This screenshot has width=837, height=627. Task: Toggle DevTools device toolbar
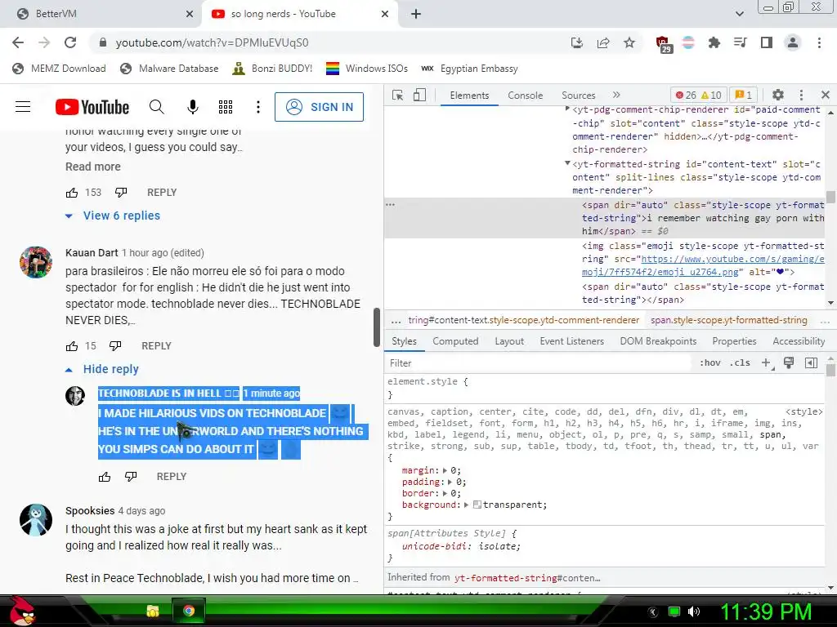pos(419,95)
